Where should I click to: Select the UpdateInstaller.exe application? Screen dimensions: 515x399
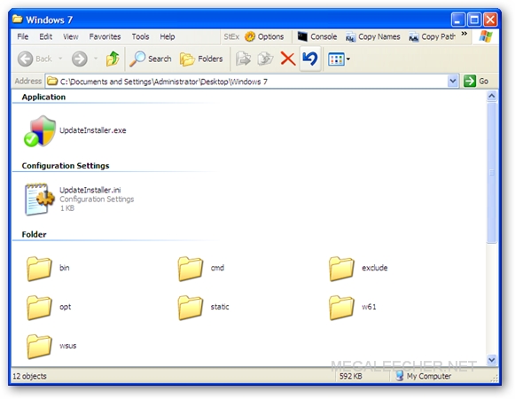(74, 130)
